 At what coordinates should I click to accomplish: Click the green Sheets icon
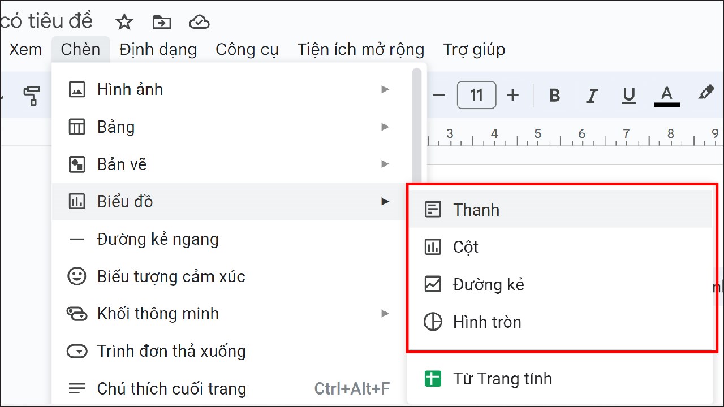[x=433, y=378]
